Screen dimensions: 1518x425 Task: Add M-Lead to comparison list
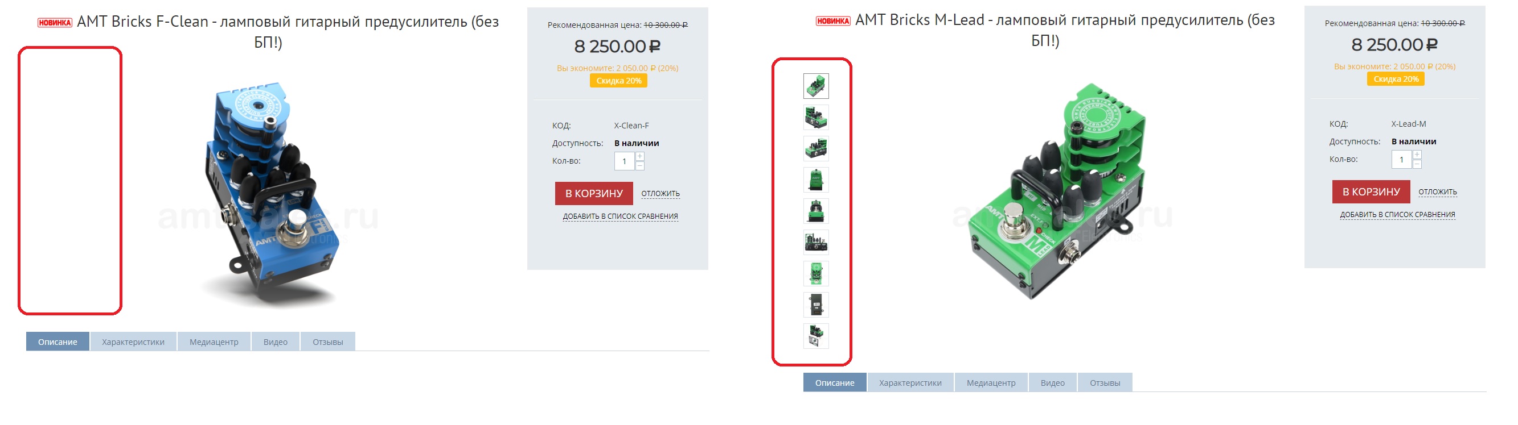(1397, 215)
